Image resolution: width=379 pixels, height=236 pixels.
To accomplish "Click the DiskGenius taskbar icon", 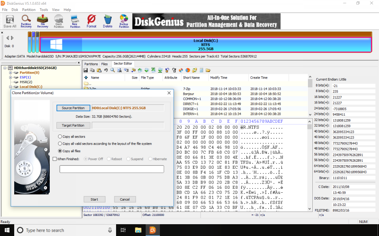I will (153, 230).
